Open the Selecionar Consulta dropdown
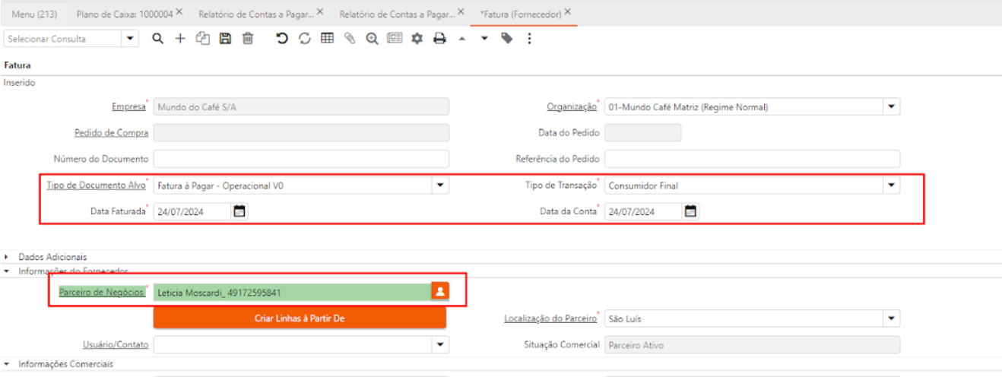Viewport: 1002px width, 377px height. click(131, 39)
